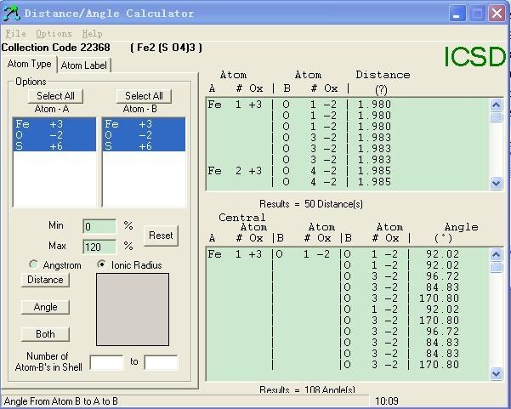Click Select All above Atom - B
Image resolution: width=511 pixels, height=409 pixels.
point(144,96)
